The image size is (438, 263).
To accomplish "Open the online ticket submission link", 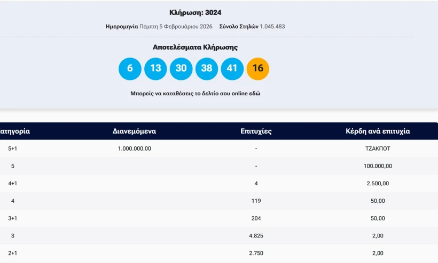I will 195,93.
